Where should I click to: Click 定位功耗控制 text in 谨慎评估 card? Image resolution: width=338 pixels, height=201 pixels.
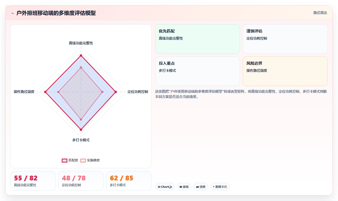coord(257,38)
